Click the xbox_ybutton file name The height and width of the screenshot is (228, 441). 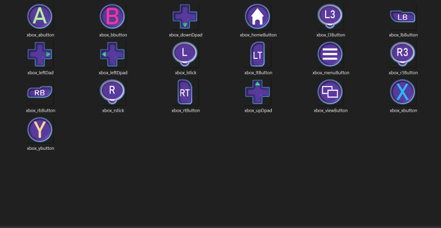click(x=40, y=149)
